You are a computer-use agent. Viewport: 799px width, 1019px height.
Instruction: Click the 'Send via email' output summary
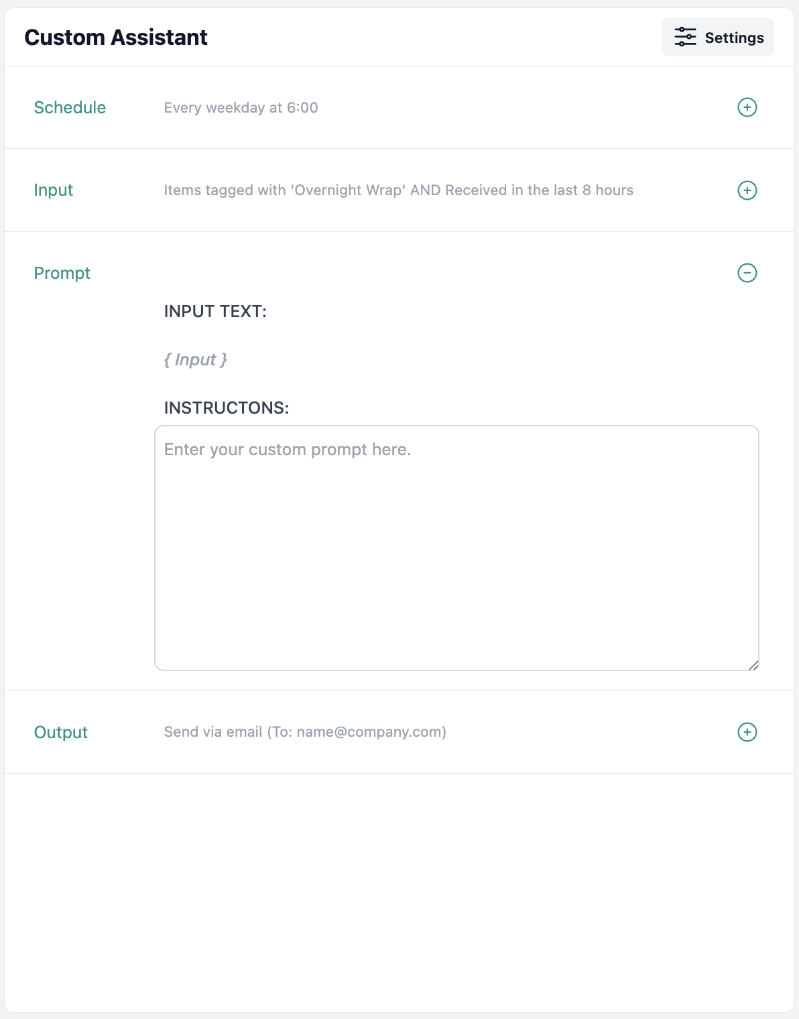pyautogui.click(x=213, y=732)
